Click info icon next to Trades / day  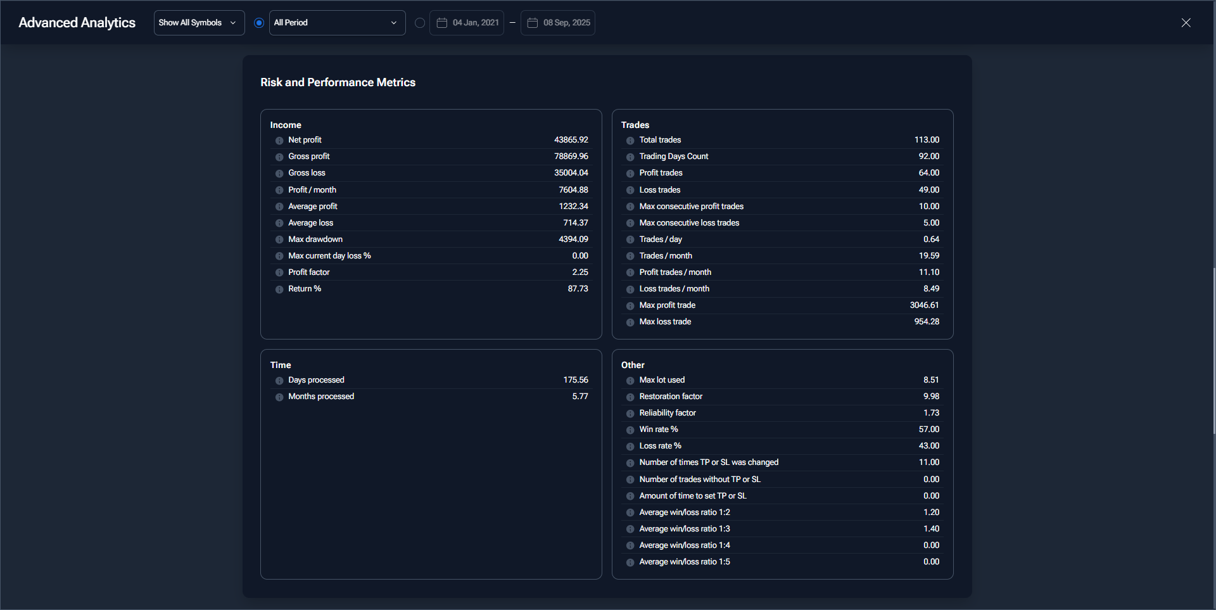click(630, 239)
